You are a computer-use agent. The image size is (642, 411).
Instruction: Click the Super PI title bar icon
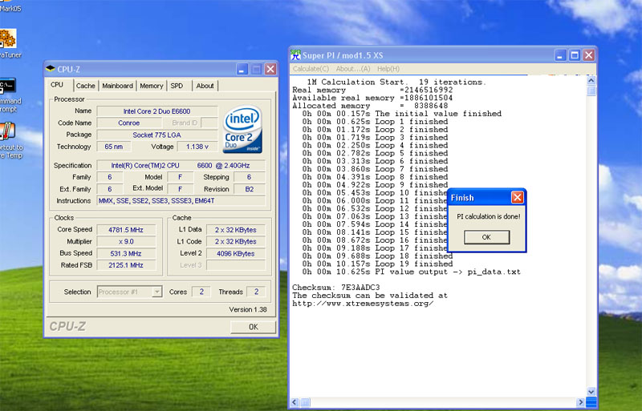tap(295, 55)
